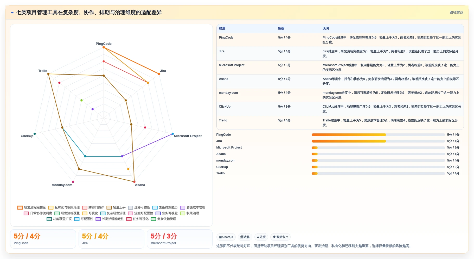Screen dimensions: 474x259
Task: Open the Microsoft Project 5分 / 3分 summary card
Action: (180, 239)
